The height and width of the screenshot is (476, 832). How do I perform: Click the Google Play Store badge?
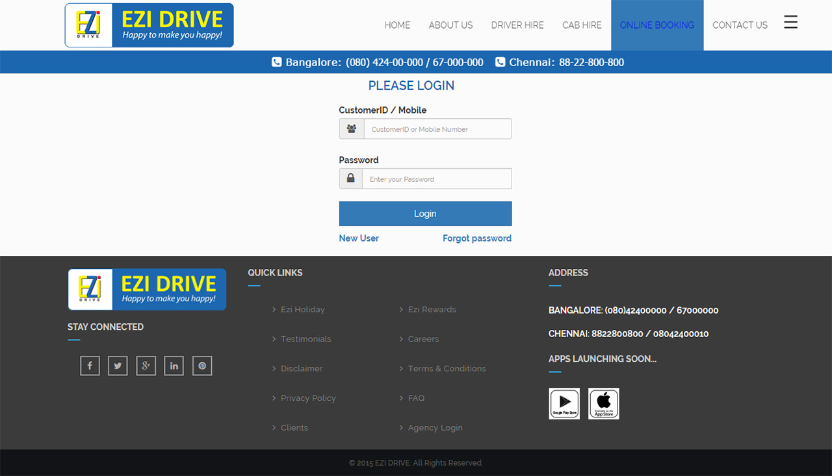pyautogui.click(x=564, y=403)
